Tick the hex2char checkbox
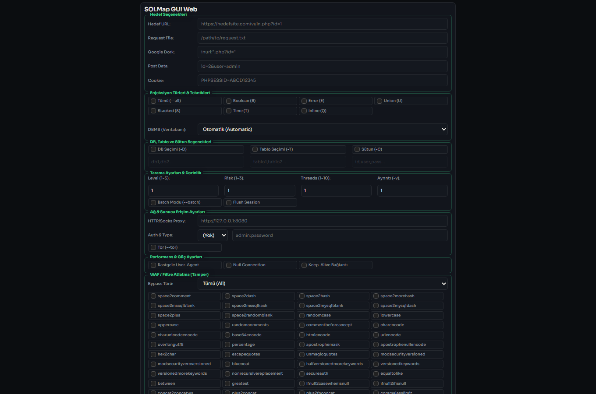596x394 pixels. click(x=153, y=355)
